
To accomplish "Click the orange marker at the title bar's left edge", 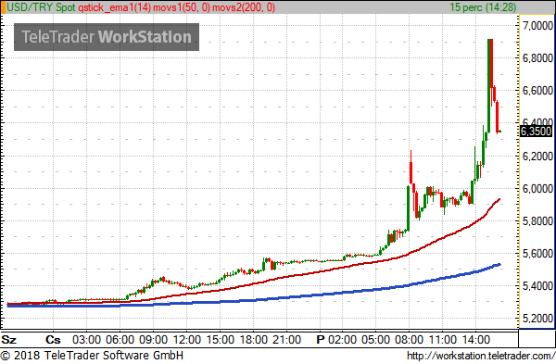I will (3, 7).
